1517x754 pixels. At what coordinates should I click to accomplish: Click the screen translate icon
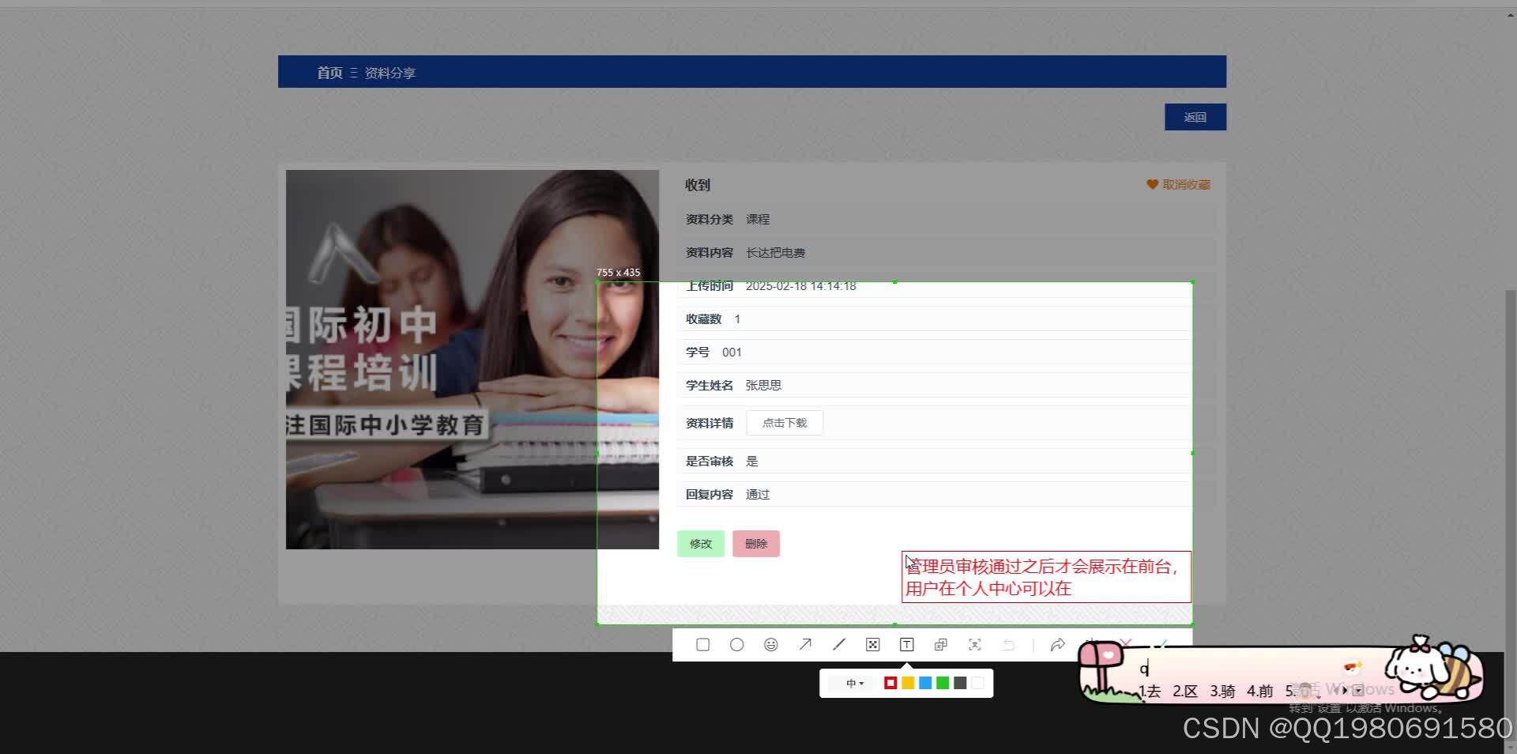[974, 645]
